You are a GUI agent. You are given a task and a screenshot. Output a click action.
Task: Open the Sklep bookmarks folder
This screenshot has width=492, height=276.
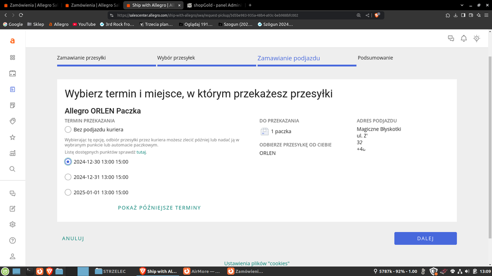(35, 24)
